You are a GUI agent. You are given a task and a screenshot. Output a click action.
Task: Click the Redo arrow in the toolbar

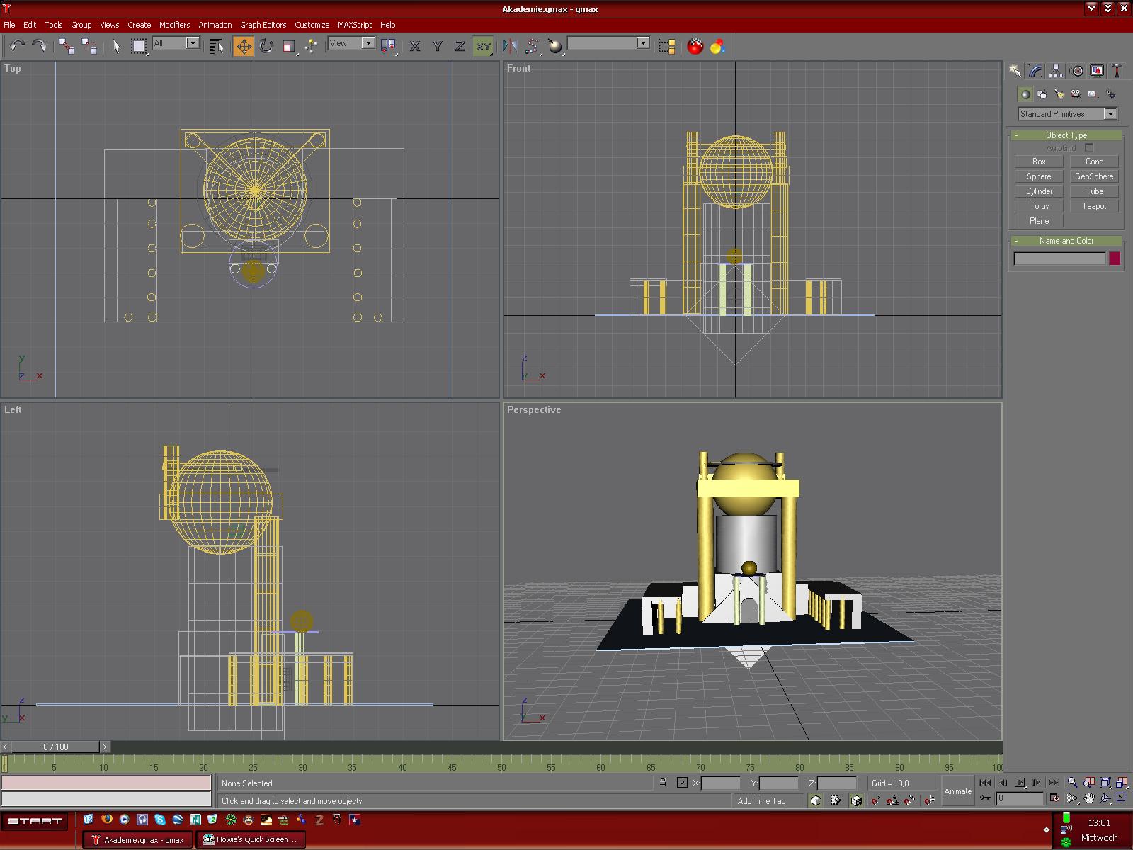(40, 46)
